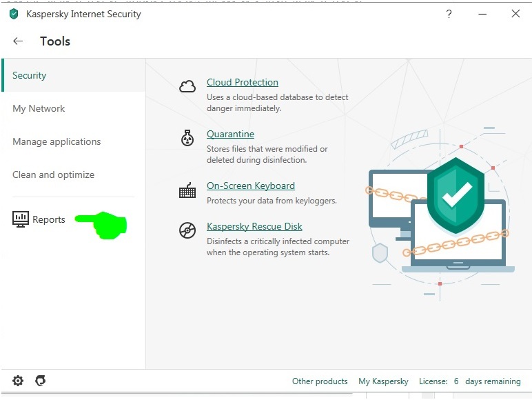Launch the On-Screen Keyboard text link
The height and width of the screenshot is (400, 532).
[x=251, y=186]
